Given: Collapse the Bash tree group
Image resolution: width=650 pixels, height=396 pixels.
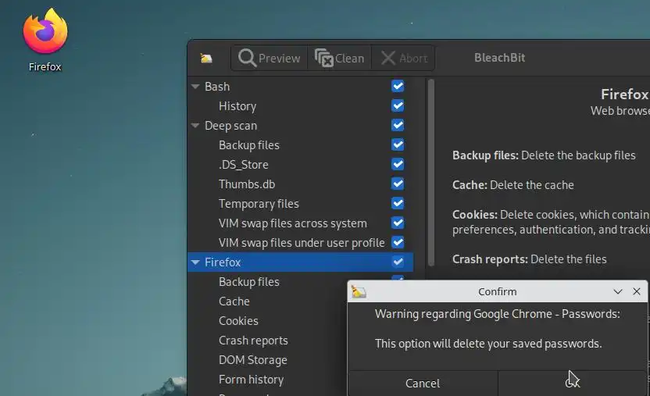Looking at the screenshot, I should tap(195, 87).
